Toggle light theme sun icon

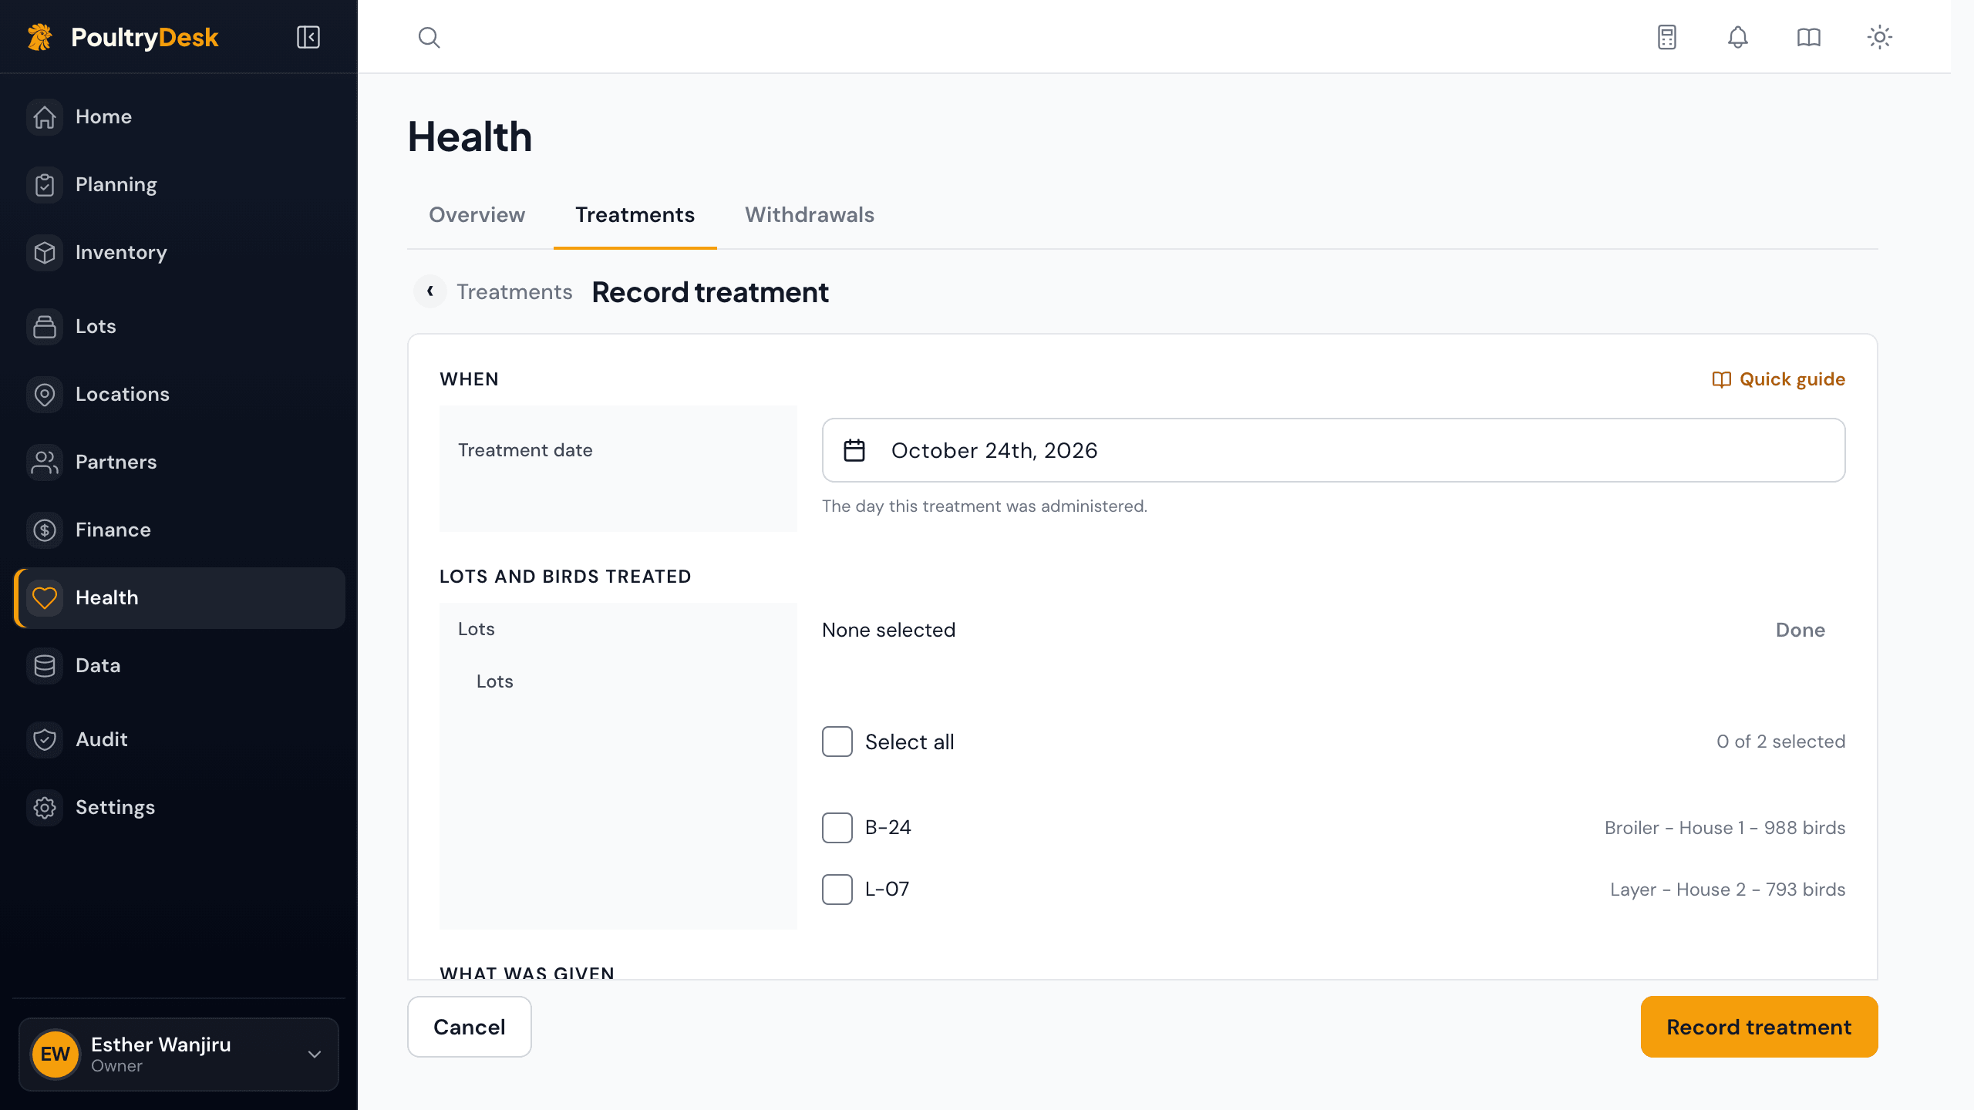(1880, 37)
